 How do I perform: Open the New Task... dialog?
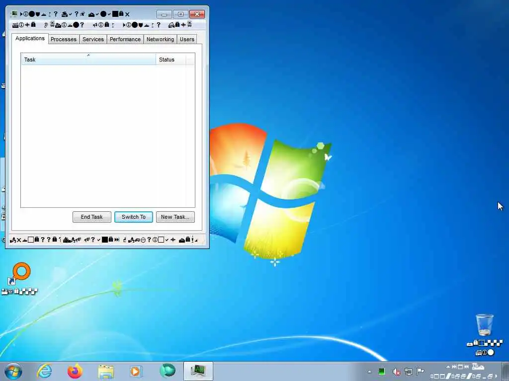175,217
